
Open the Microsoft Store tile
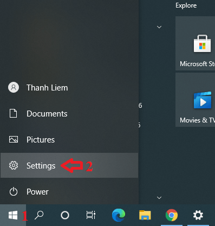click(196, 43)
